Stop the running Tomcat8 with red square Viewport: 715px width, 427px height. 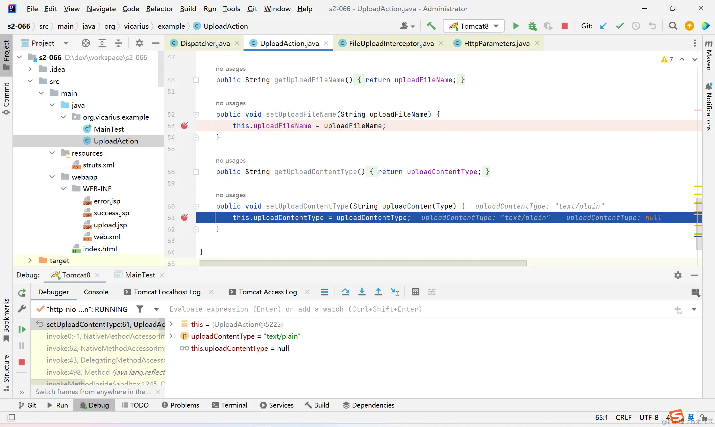tap(564, 26)
